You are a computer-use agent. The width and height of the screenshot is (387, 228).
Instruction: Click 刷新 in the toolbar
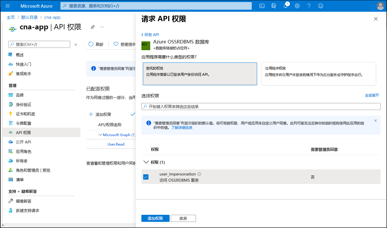click(x=96, y=44)
